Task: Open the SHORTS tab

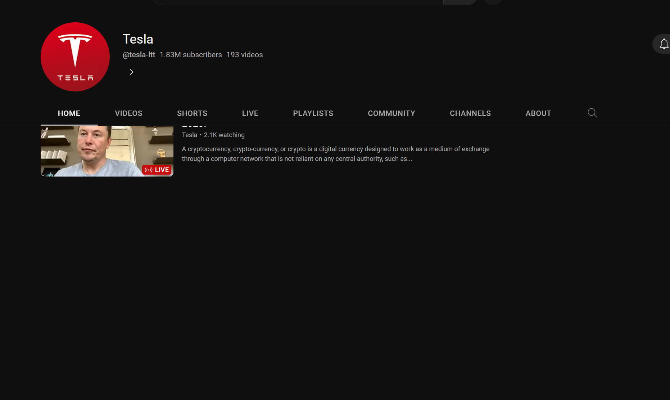Action: pyautogui.click(x=192, y=113)
